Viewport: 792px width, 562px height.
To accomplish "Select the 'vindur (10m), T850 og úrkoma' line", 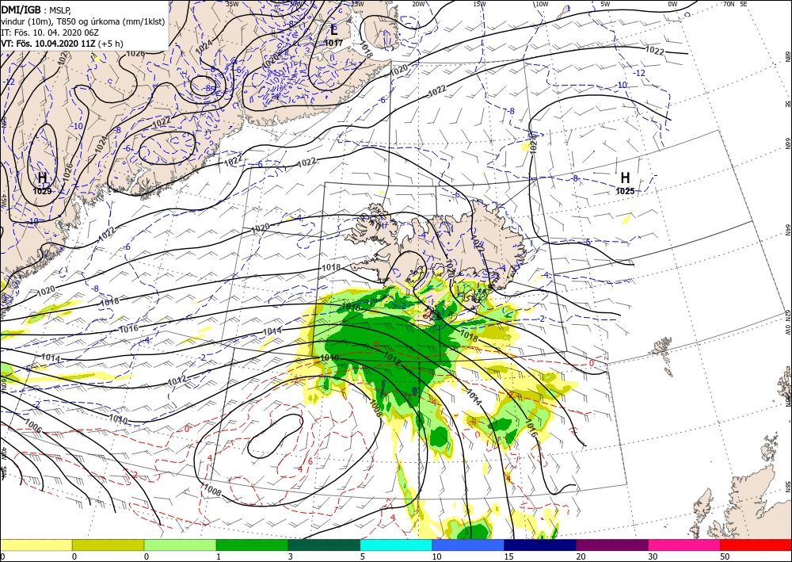I will 83,21.
